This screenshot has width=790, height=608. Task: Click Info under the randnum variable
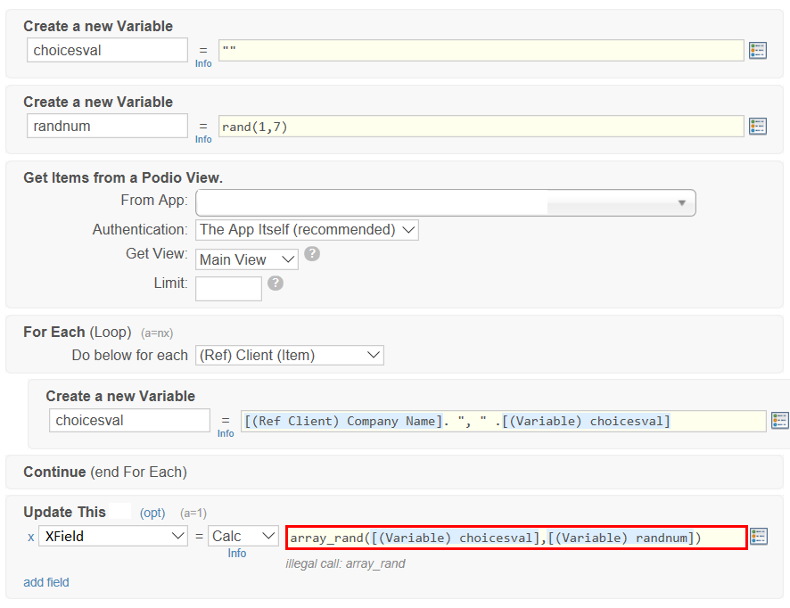click(x=203, y=140)
